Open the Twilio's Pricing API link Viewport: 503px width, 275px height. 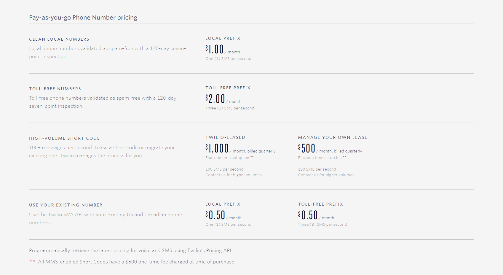pyautogui.click(x=209, y=250)
